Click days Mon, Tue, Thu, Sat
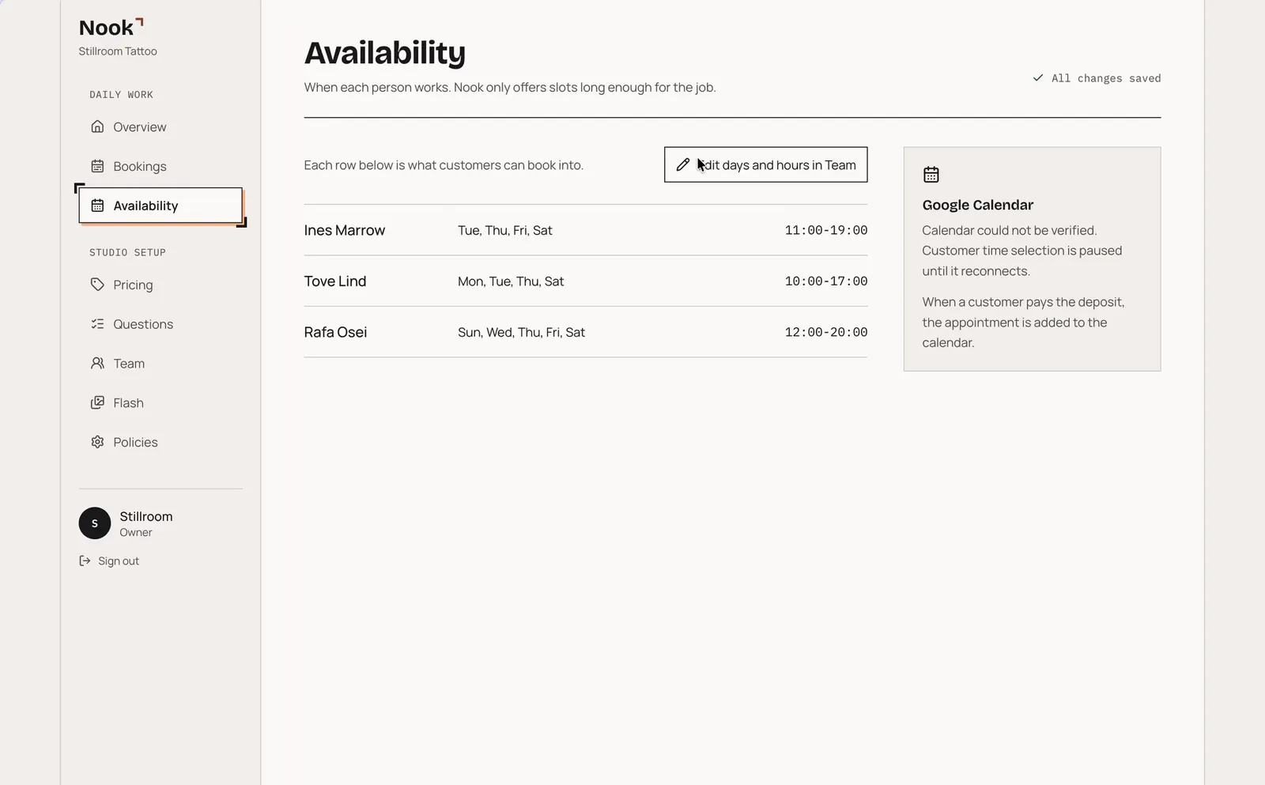 [511, 281]
